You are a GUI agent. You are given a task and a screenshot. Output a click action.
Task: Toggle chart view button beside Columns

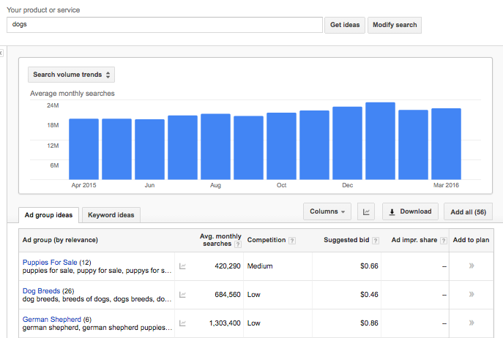366,211
